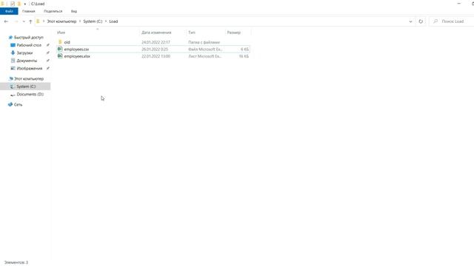
Task: Open Изображения in the navigation pane
Action: click(30, 69)
